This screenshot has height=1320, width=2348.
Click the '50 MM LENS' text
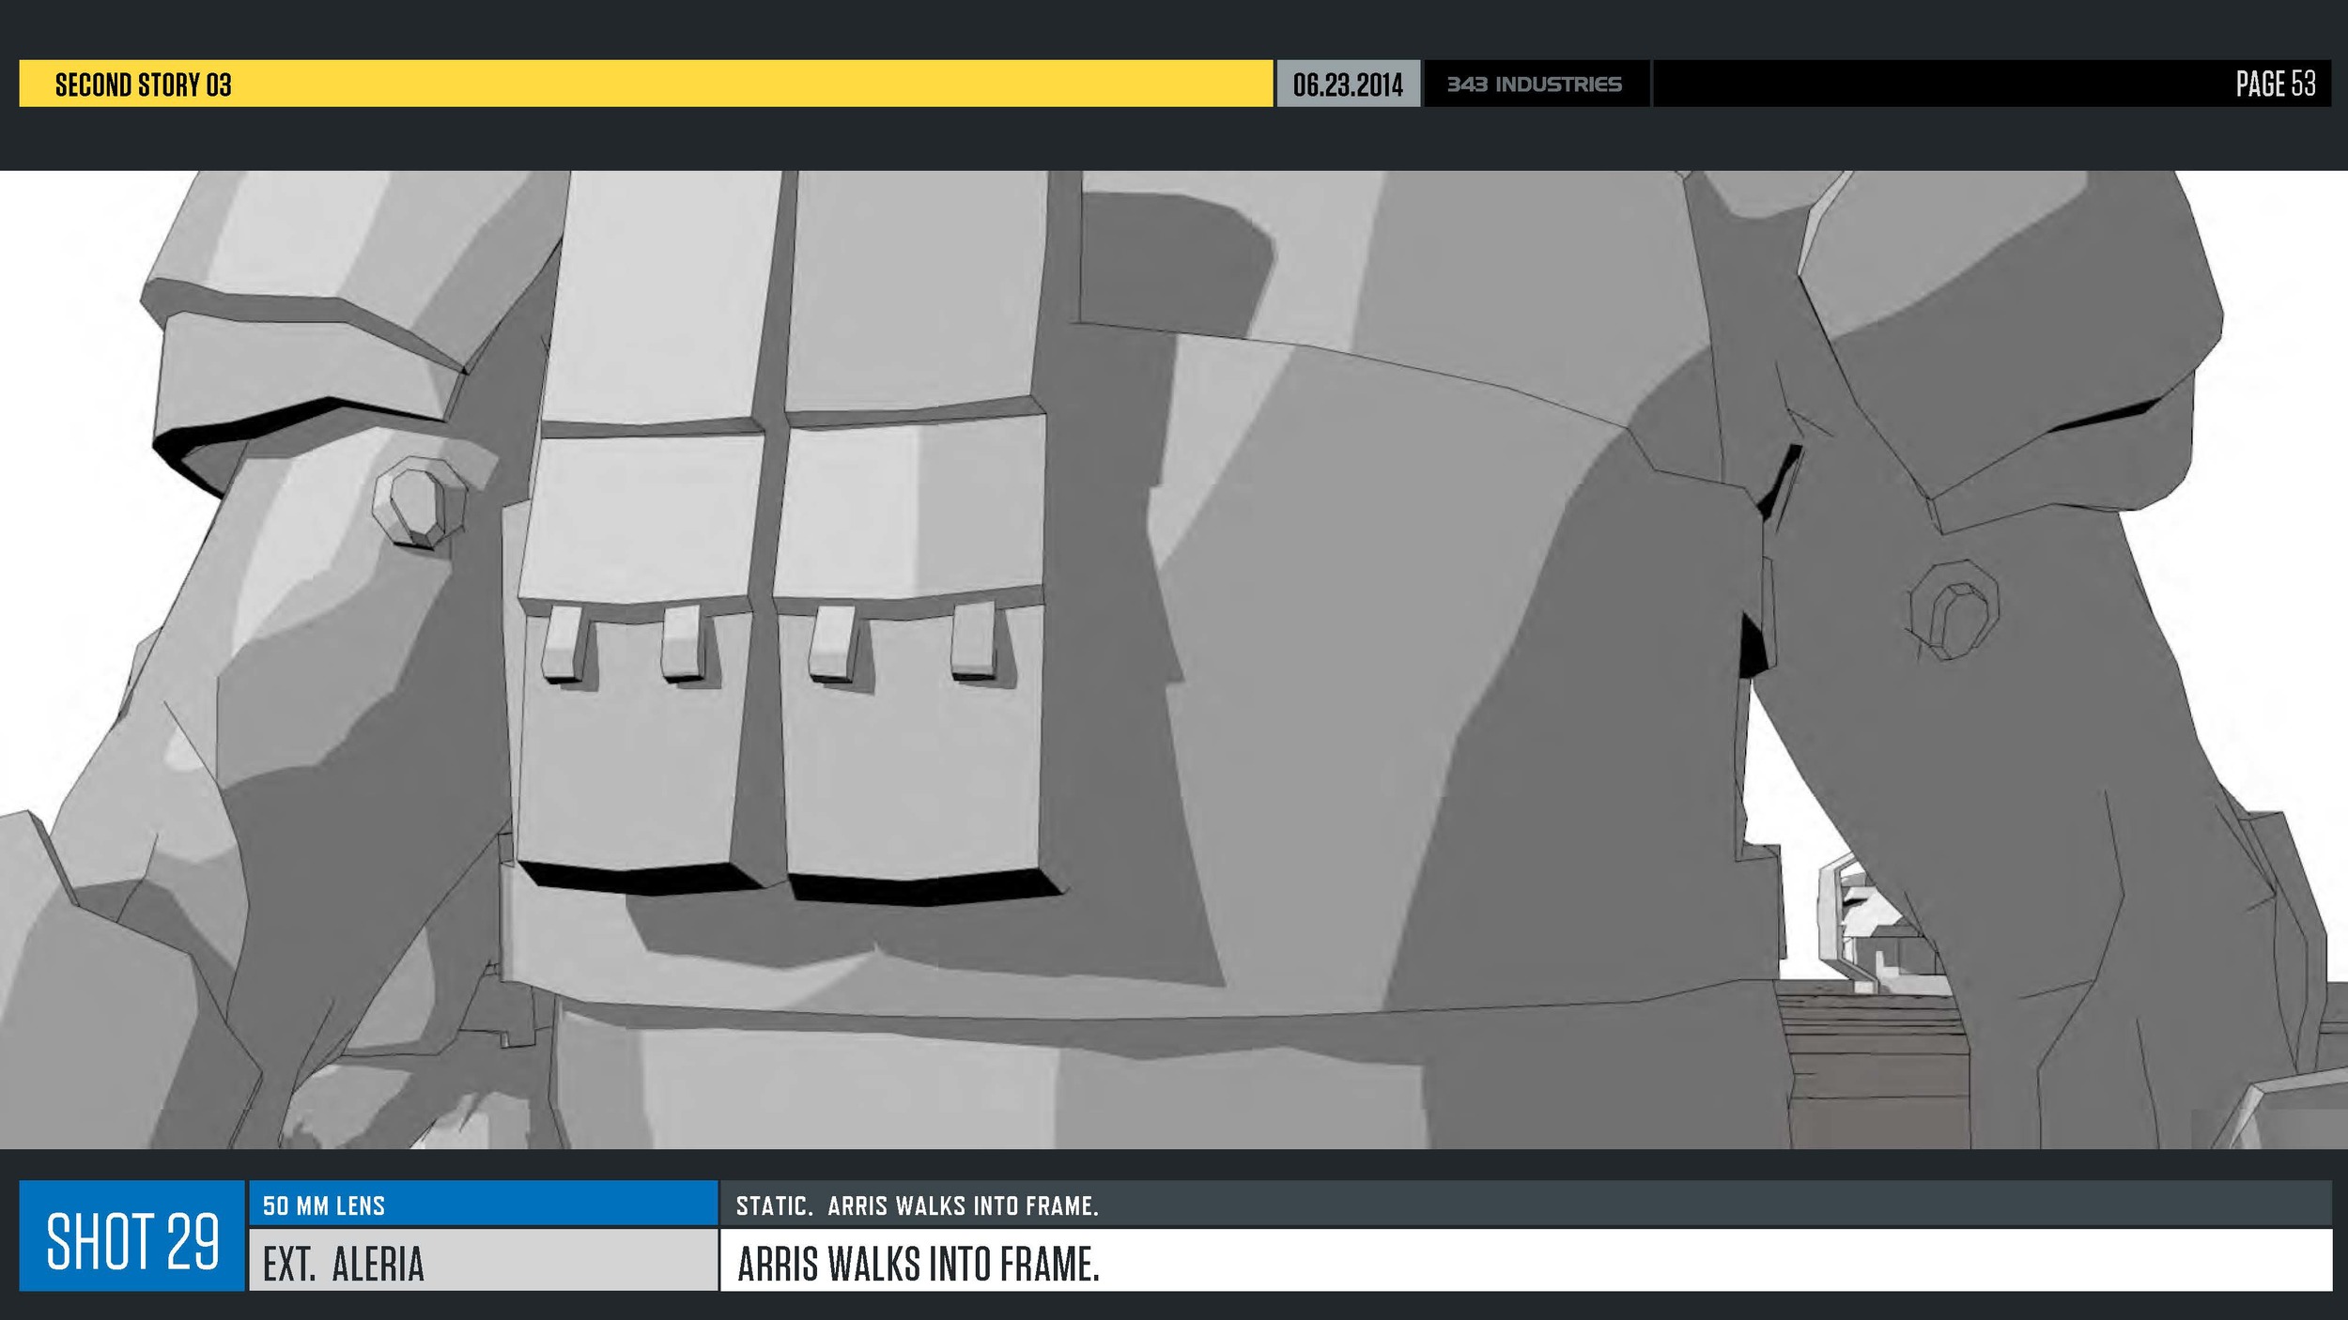[324, 1206]
